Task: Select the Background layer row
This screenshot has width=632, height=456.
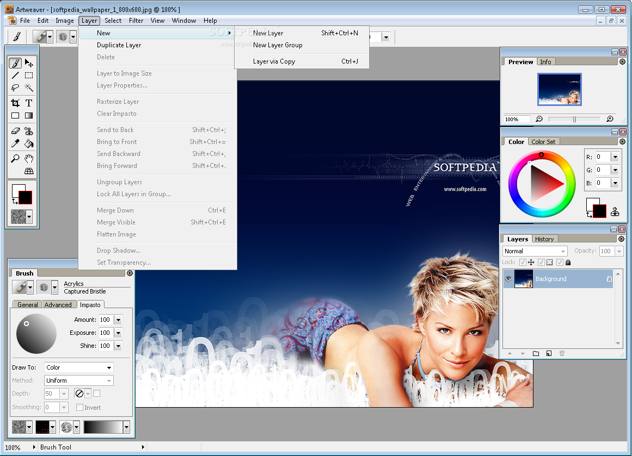Action: point(559,278)
